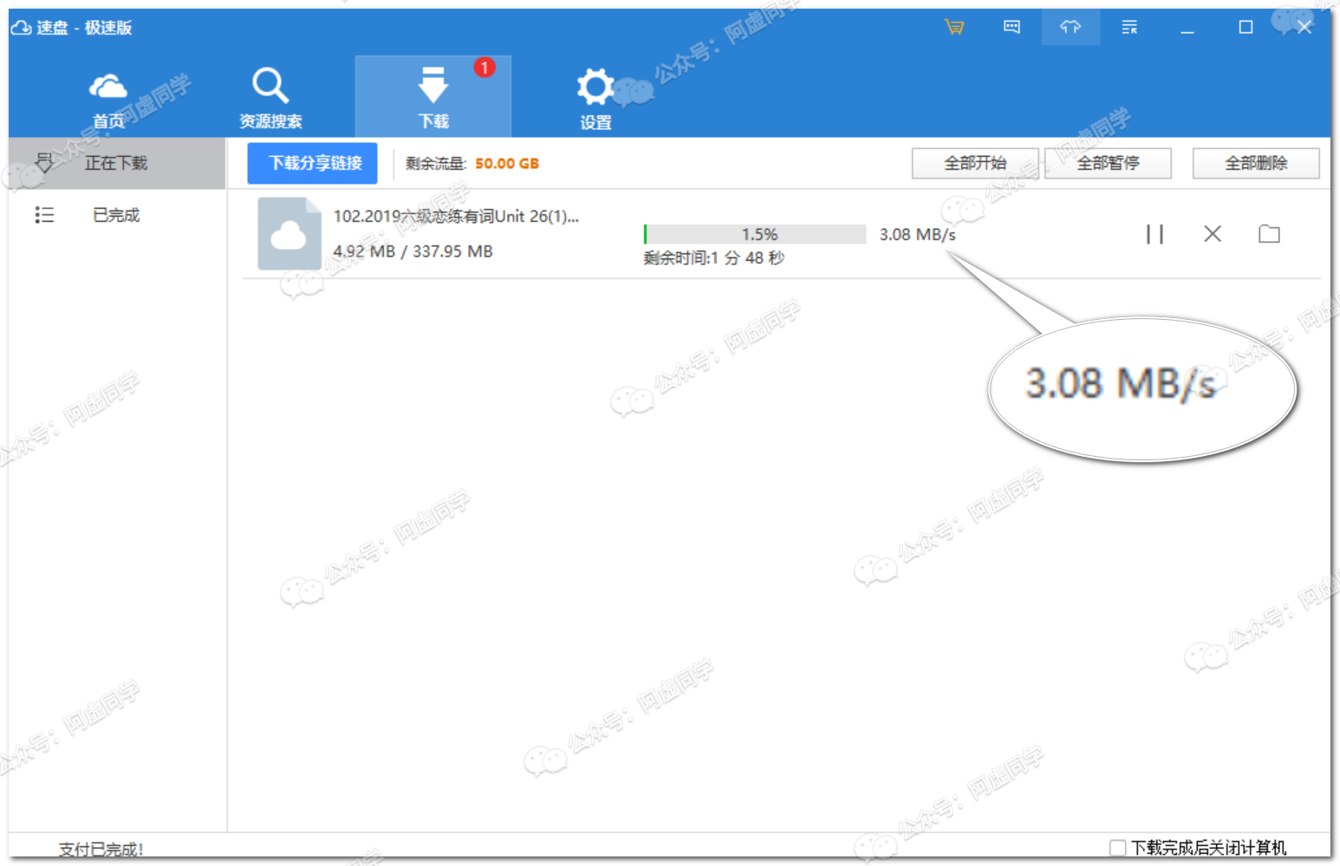The image size is (1340, 866).
Task: Cancel the Unit 26 download task
Action: click(1213, 234)
